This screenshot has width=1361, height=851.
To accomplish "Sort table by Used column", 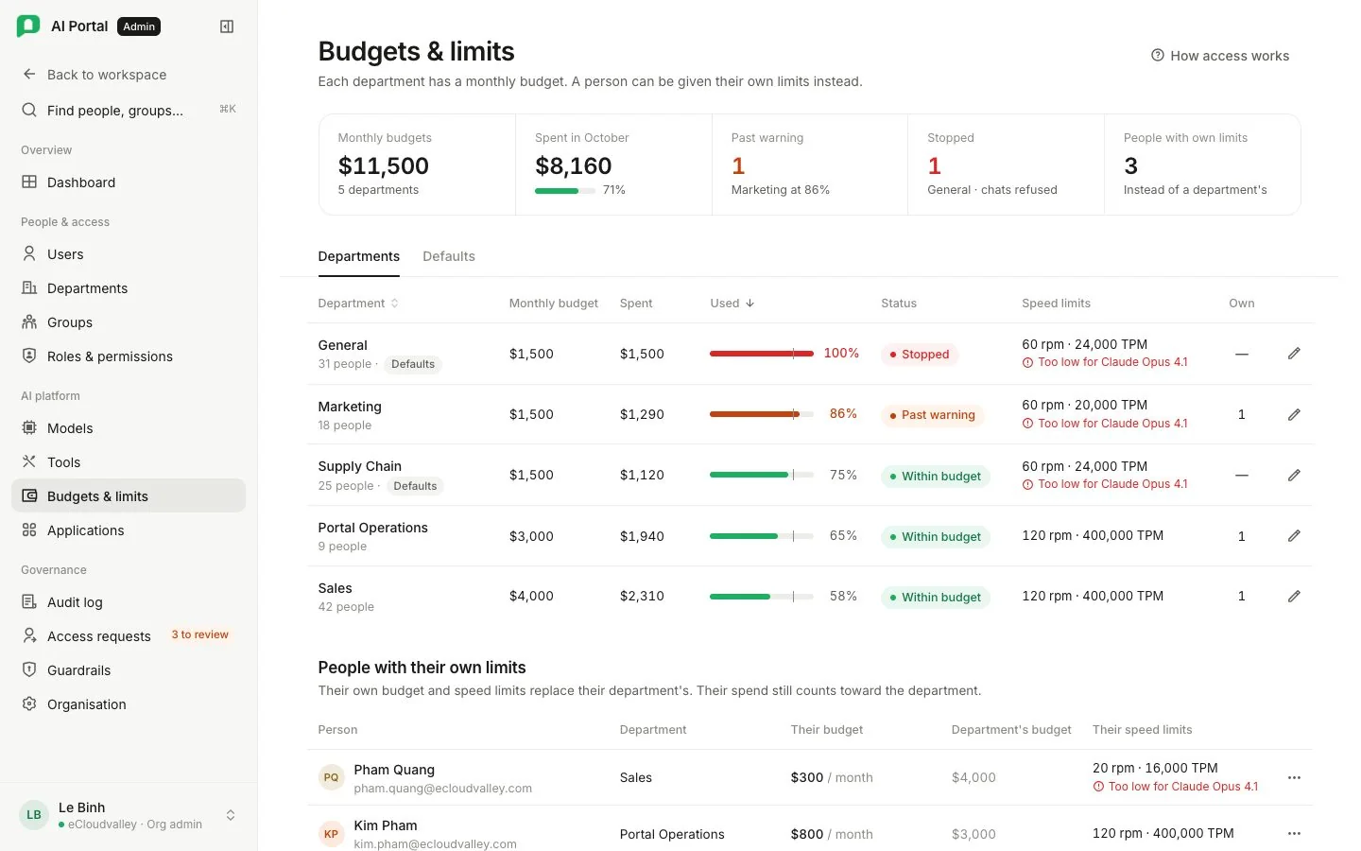I will 732,304.
